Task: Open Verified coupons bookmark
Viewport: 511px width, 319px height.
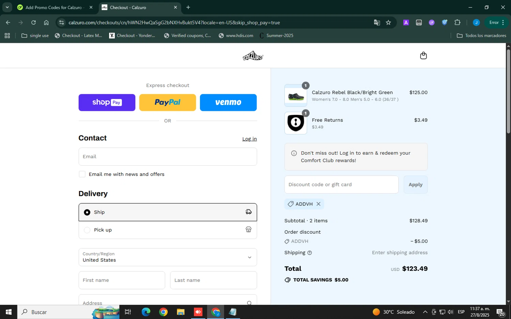Action: 187,35
